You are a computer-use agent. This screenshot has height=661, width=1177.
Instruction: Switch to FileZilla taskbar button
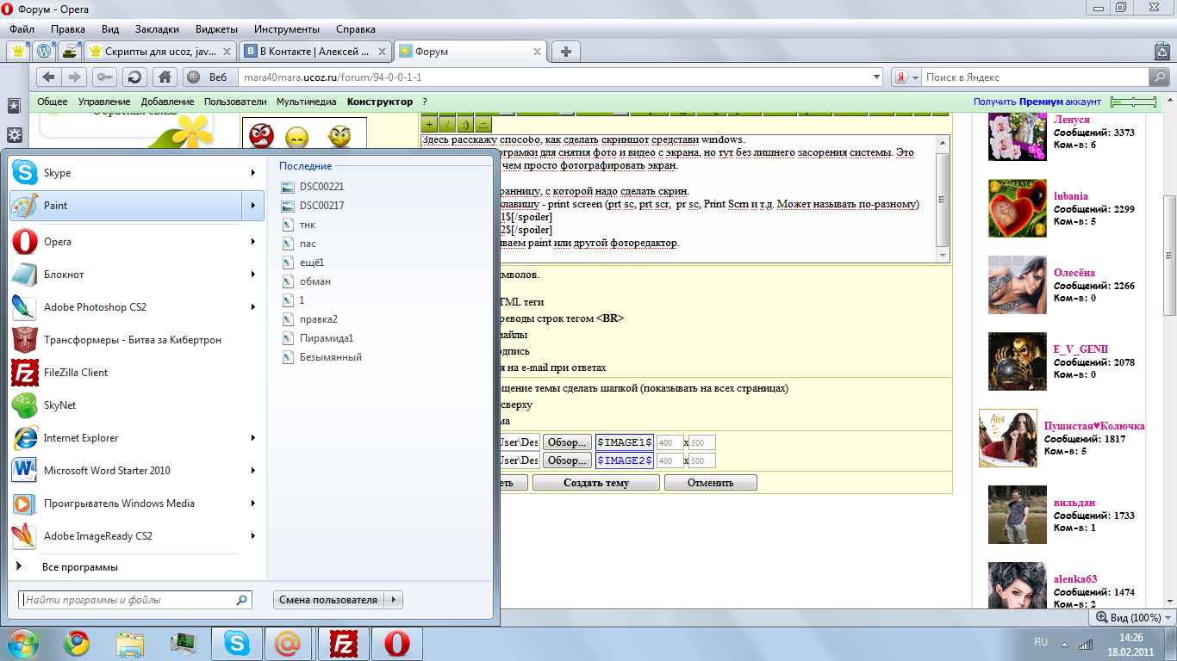pos(344,643)
